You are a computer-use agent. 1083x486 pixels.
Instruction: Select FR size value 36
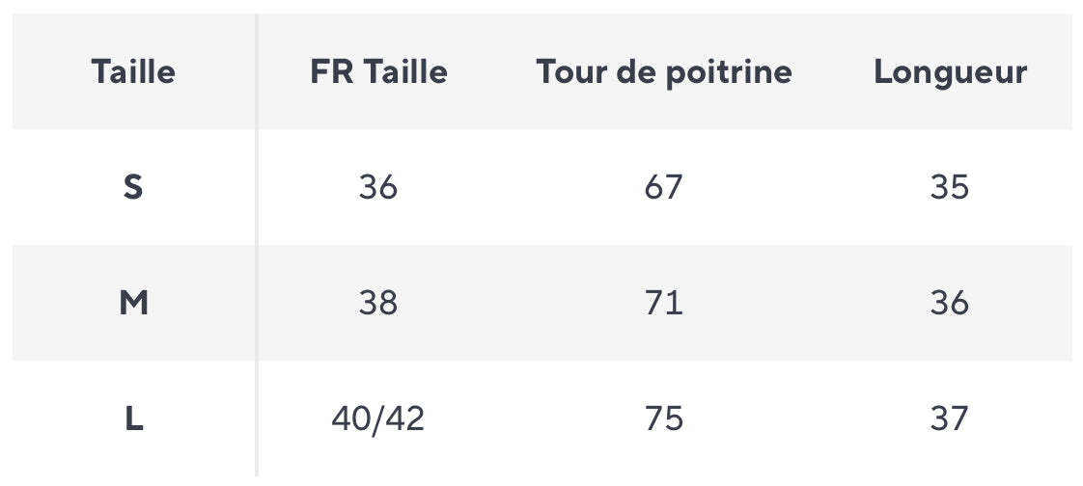click(378, 187)
